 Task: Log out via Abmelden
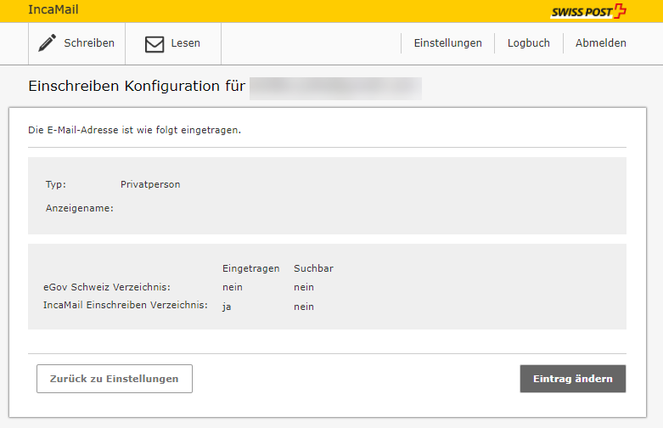[600, 43]
